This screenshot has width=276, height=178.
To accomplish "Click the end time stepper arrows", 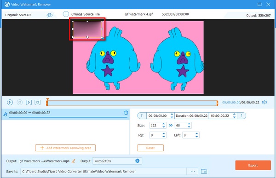I will coord(234,115).
